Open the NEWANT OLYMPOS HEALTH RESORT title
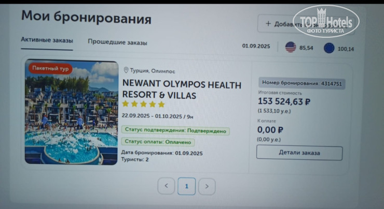The height and width of the screenshot is (209, 384). tap(182, 89)
